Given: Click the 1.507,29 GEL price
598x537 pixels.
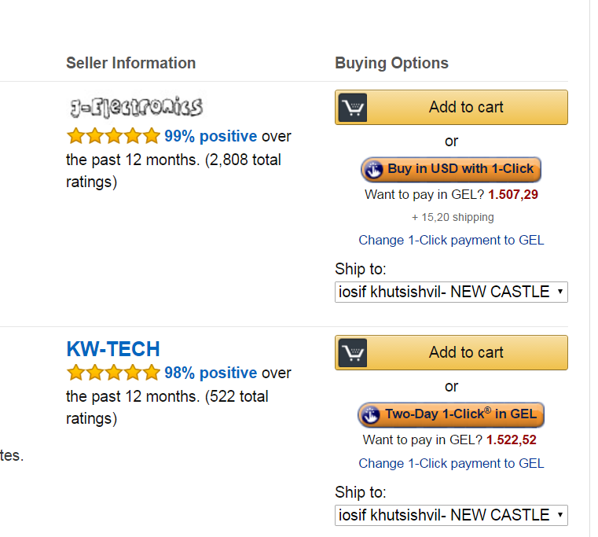Looking at the screenshot, I should [x=513, y=194].
